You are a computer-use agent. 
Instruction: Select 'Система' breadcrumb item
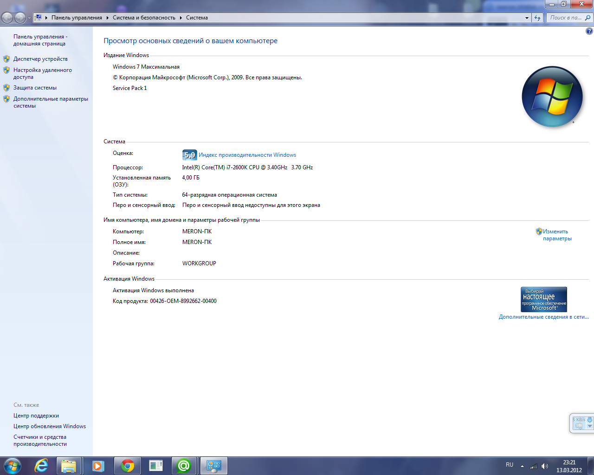tap(197, 18)
